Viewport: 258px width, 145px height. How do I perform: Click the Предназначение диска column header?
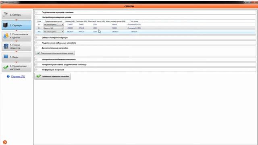point(54,21)
